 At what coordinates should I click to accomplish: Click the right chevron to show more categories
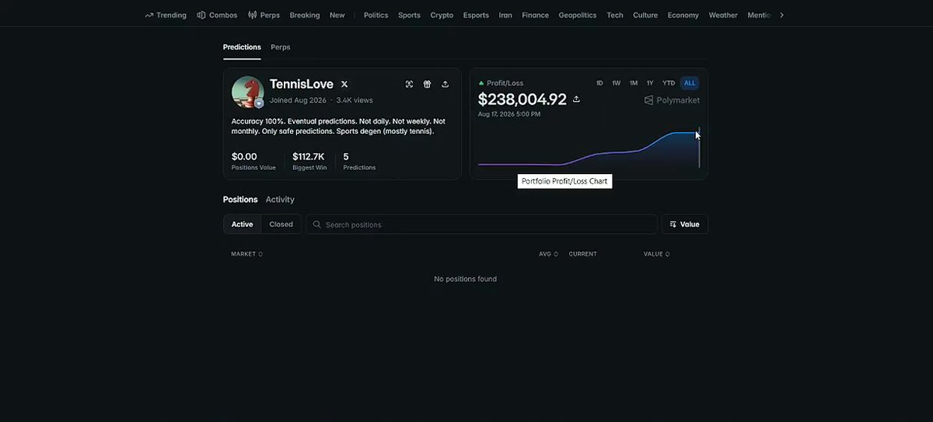[x=781, y=15]
